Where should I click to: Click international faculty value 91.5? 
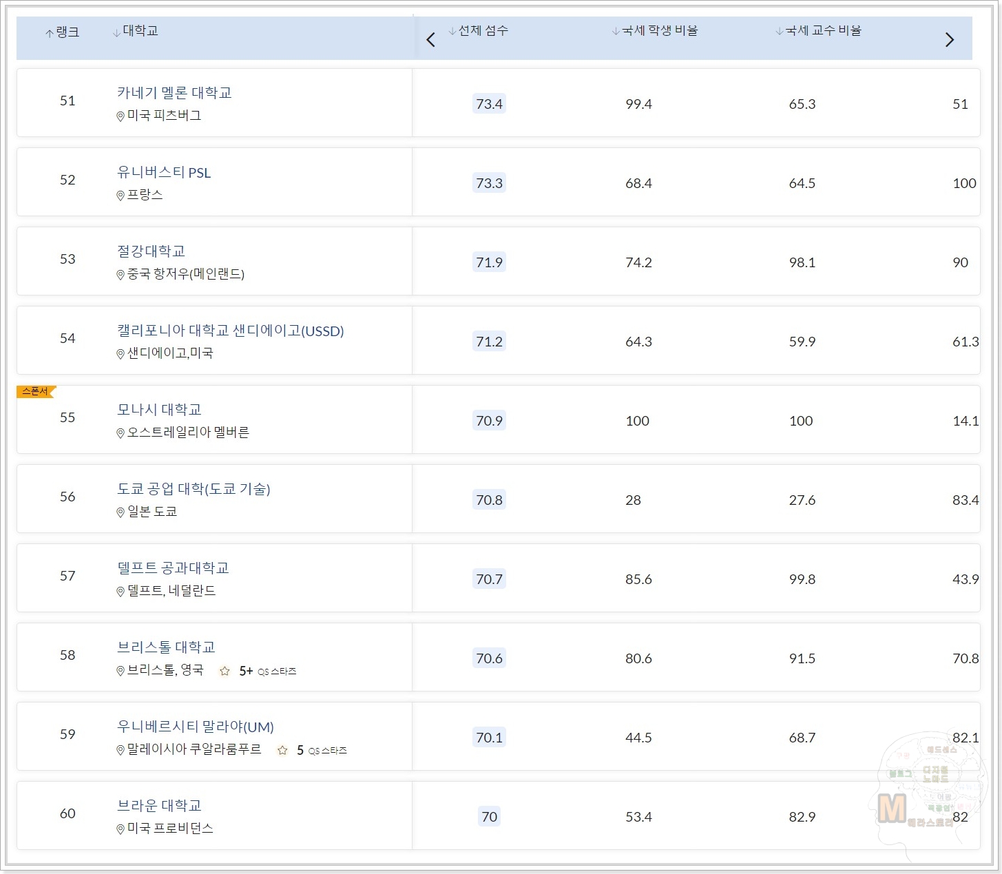pos(802,658)
